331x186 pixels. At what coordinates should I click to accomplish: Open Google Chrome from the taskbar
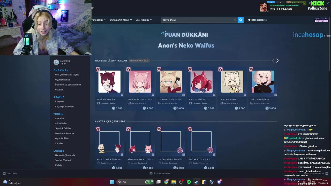[166, 182]
